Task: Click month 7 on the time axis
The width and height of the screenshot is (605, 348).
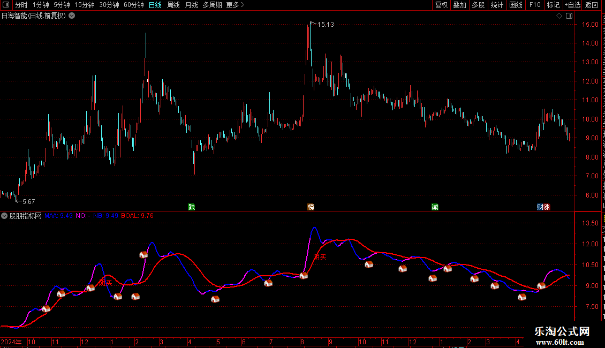Action: pos(271,342)
